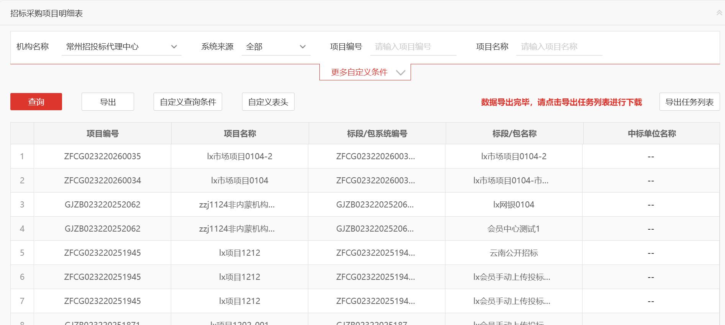725x325 pixels.
Task: Click the 中标单位名称 column header
Action: pos(651,134)
